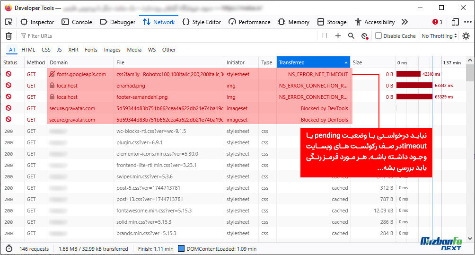Click blocked status icon for footer-samandehi.png
The width and height of the screenshot is (475, 255).
(x=9, y=97)
